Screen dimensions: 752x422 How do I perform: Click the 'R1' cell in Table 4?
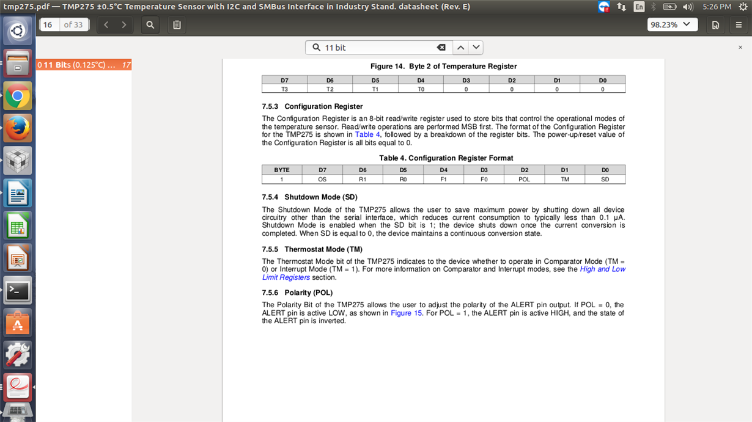point(363,180)
